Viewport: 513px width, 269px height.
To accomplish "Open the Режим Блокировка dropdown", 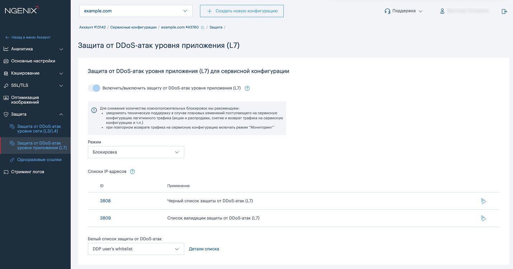I will coord(136,152).
